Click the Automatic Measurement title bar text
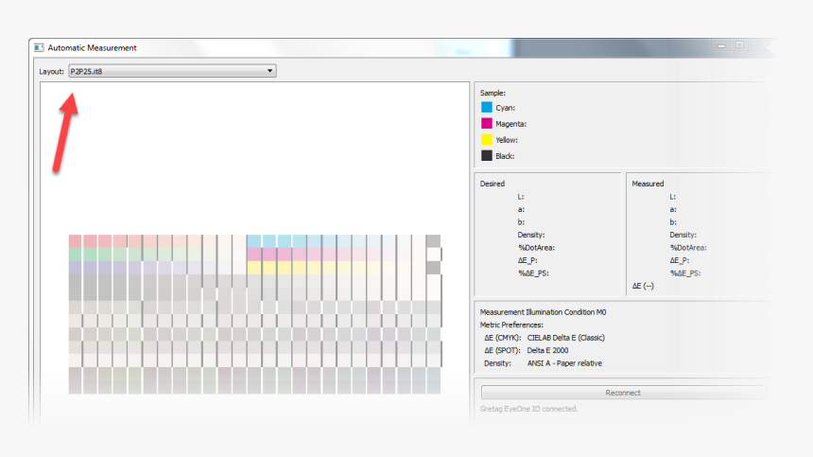The image size is (813, 457). (94, 47)
